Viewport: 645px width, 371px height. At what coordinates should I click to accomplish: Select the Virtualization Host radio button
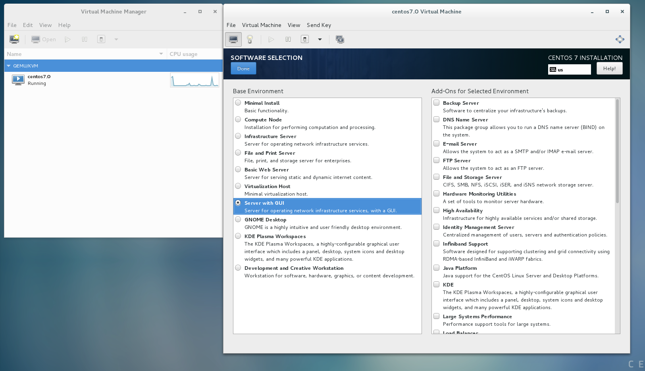[x=238, y=186]
